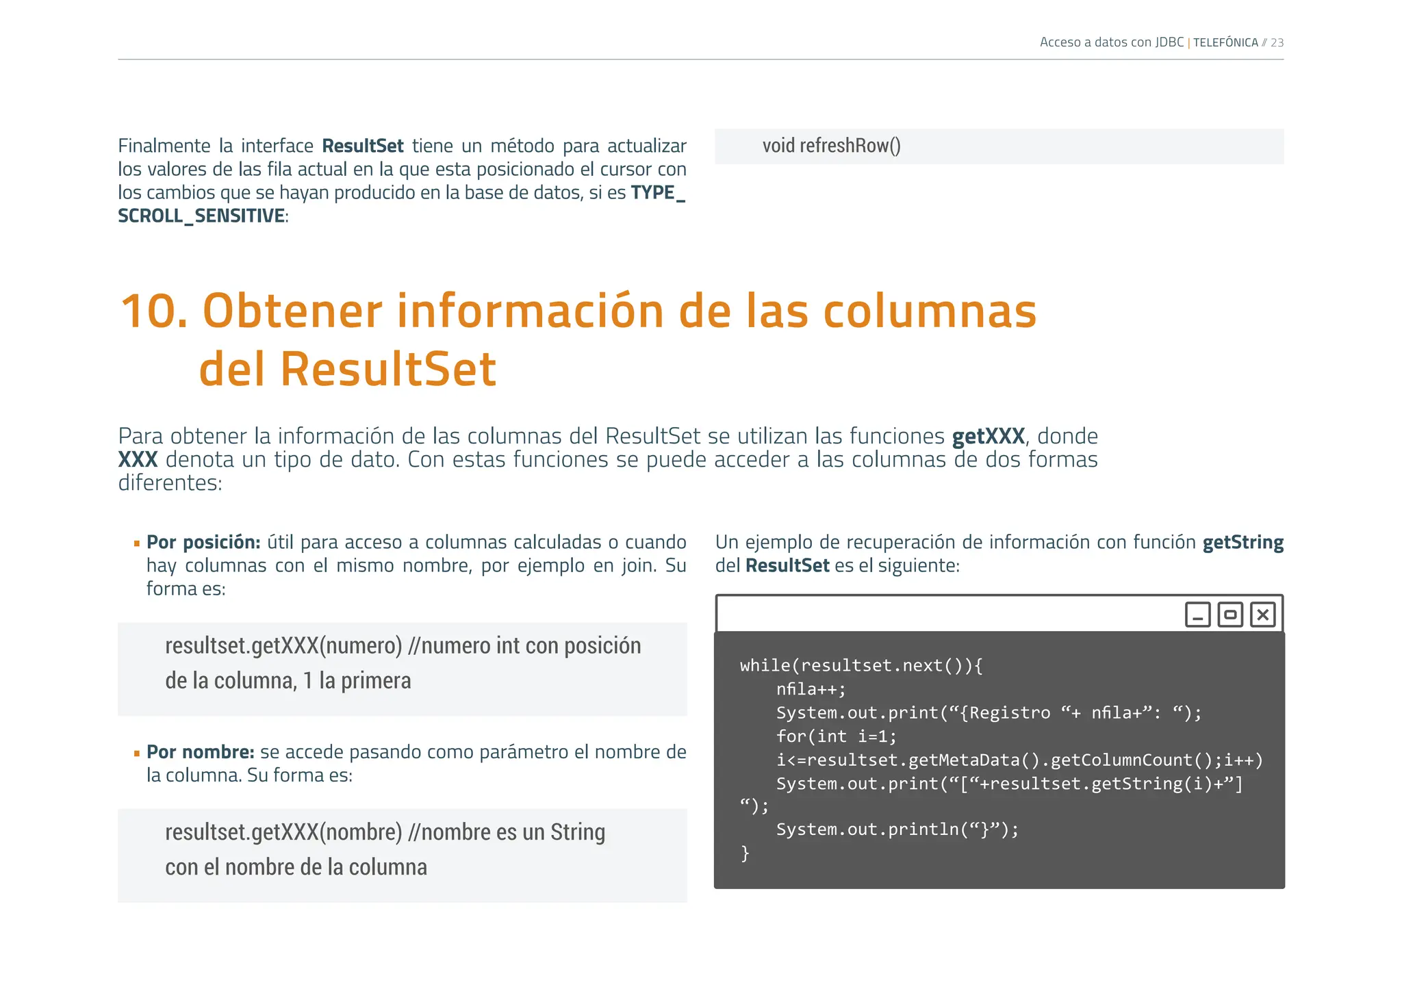Click the code line 'while(resultset.next()){'

click(861, 666)
